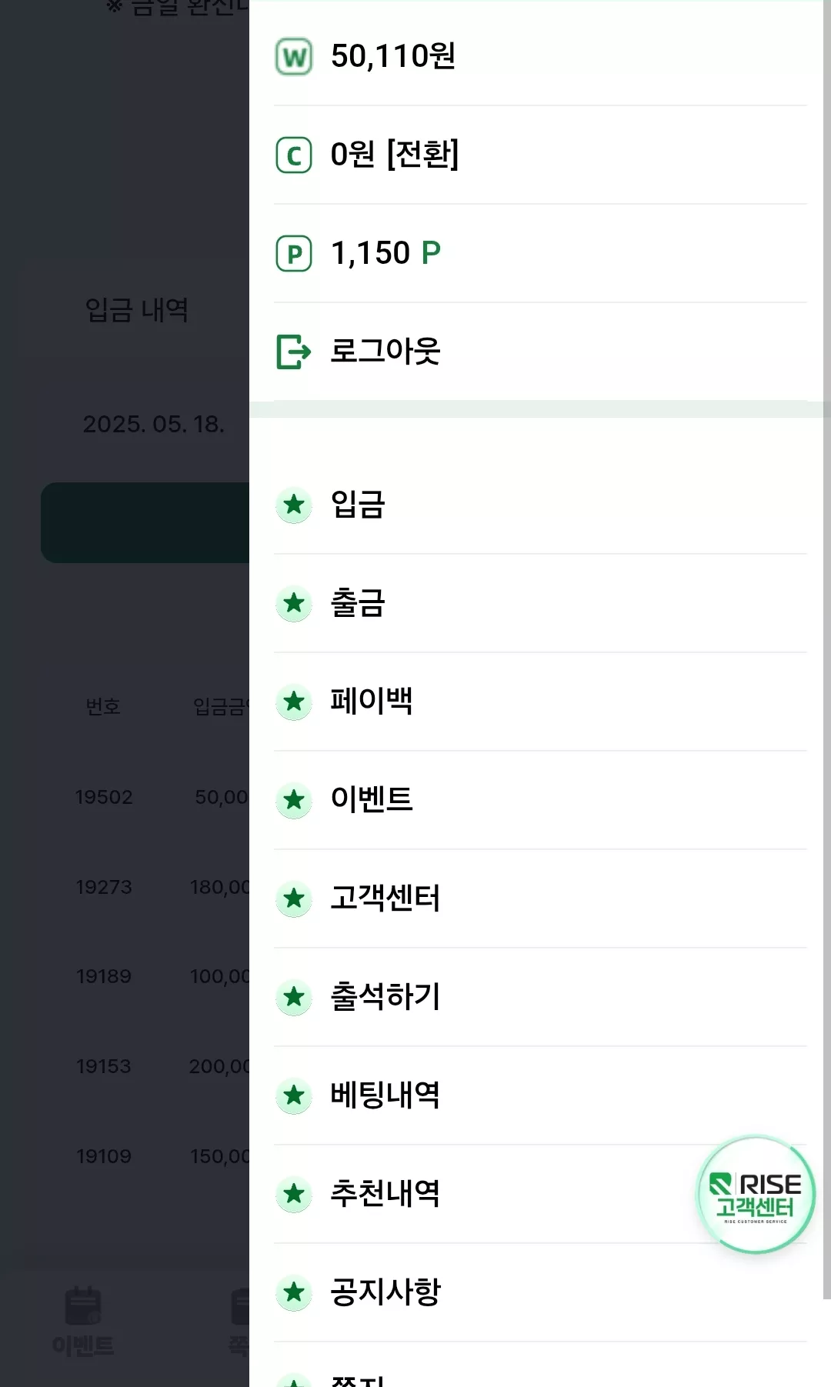The width and height of the screenshot is (831, 1387).
Task: Open the 이벤트 menu item
Action: click(x=539, y=800)
